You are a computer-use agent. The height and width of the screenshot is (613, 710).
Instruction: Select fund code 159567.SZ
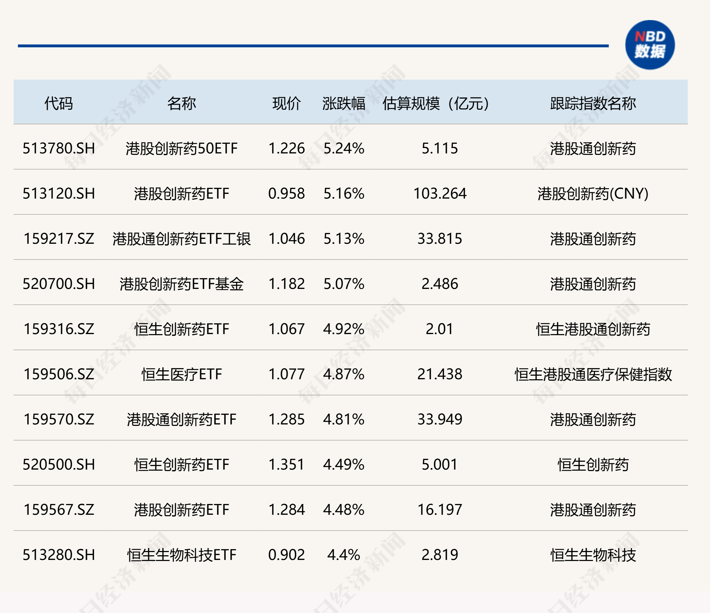[59, 510]
